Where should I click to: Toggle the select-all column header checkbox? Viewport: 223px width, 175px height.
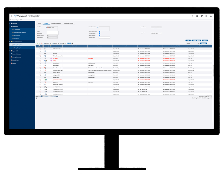pos(37,46)
